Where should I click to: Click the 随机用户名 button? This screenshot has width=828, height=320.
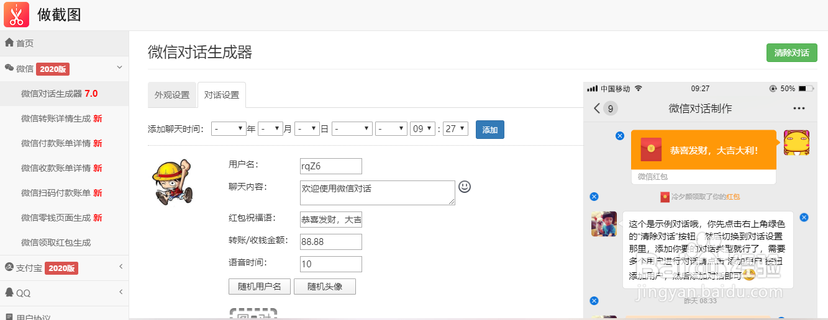(x=260, y=287)
